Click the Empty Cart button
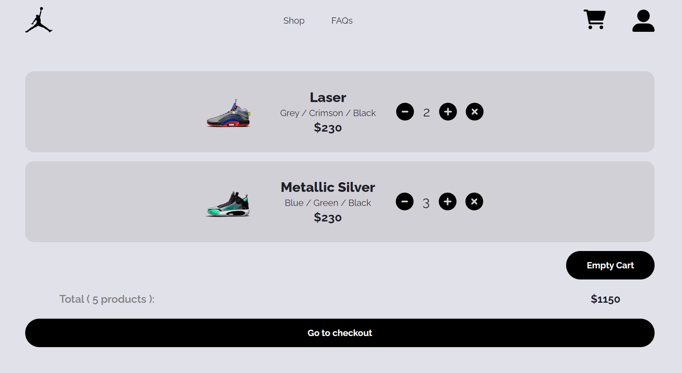This screenshot has width=682, height=373. [610, 265]
